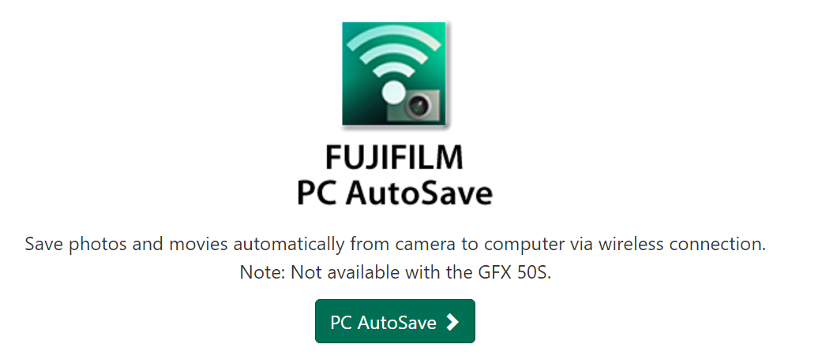Click the "Note: Not available" line
This screenshot has width=837, height=363.
395,272
